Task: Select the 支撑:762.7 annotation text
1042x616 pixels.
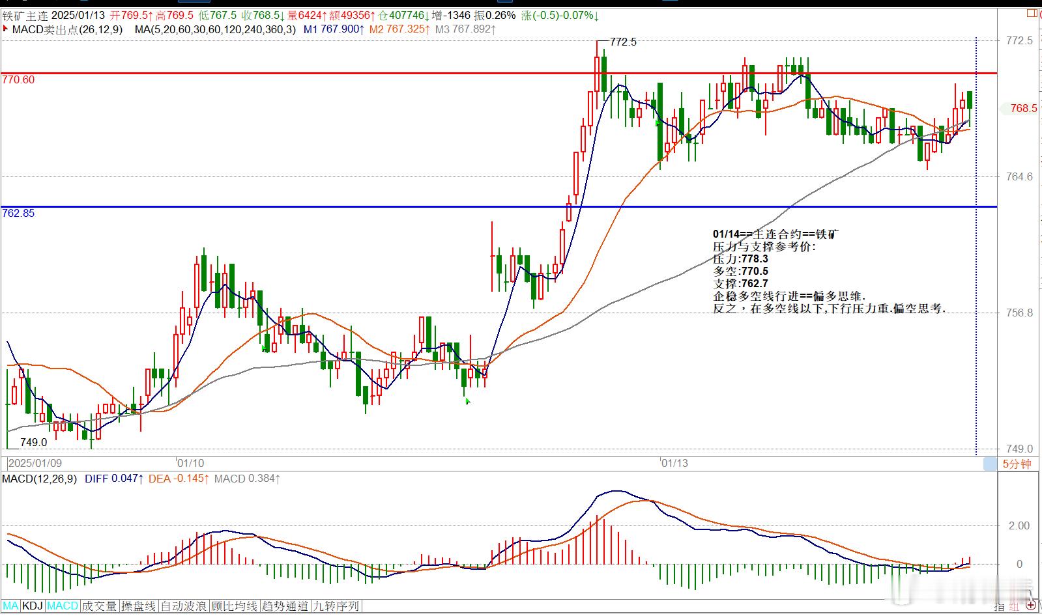Action: (x=741, y=284)
